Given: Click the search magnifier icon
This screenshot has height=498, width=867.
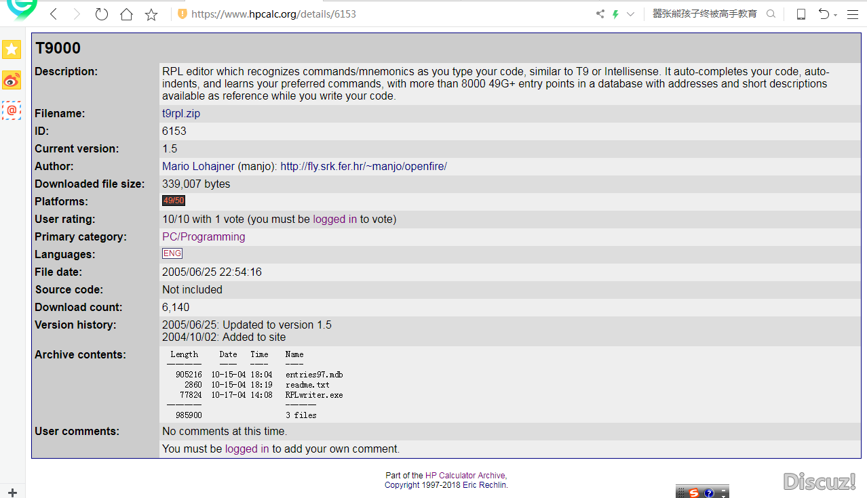Looking at the screenshot, I should [x=771, y=14].
